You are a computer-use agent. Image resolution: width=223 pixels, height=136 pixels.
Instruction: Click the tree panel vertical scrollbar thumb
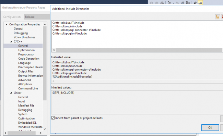tap(45, 63)
